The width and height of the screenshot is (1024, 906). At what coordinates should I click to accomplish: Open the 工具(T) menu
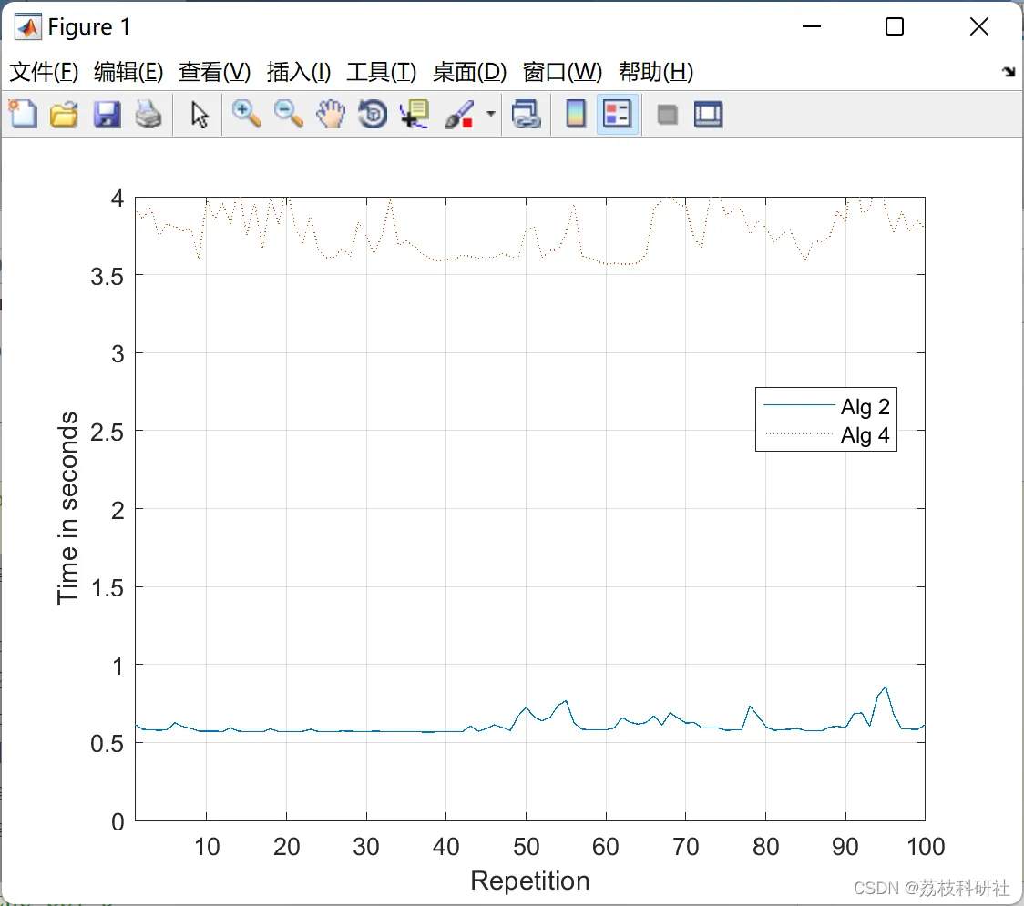pyautogui.click(x=382, y=72)
